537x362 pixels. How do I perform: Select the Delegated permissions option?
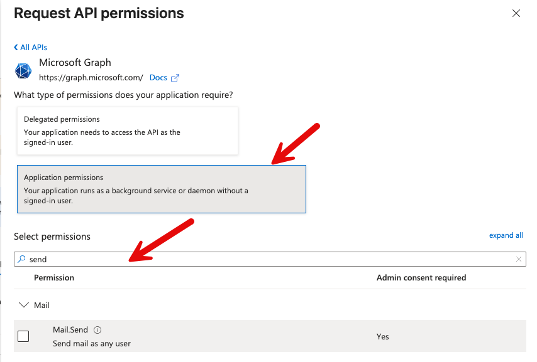click(x=127, y=130)
